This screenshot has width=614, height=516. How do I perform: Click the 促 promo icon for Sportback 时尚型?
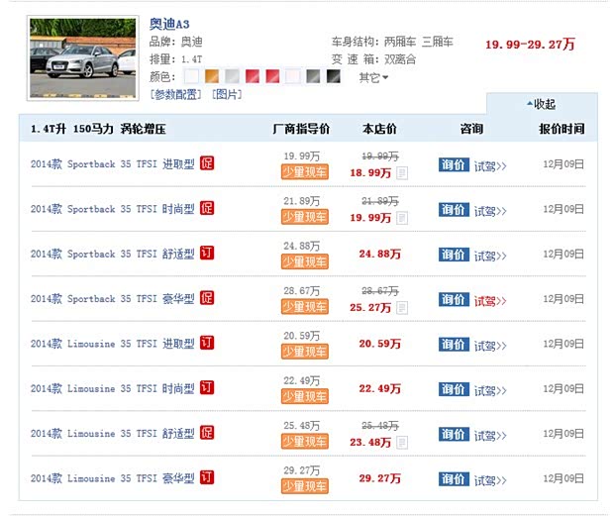[x=207, y=208]
